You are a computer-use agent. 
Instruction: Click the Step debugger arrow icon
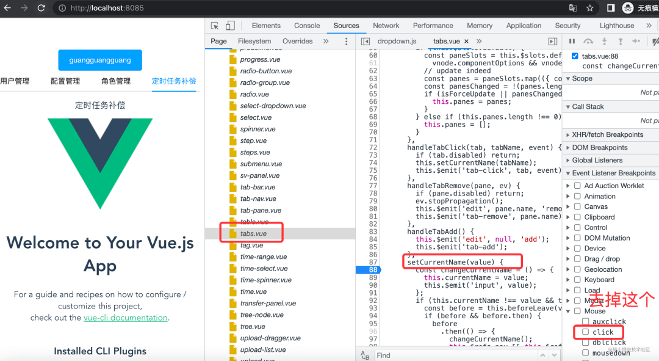click(x=636, y=42)
